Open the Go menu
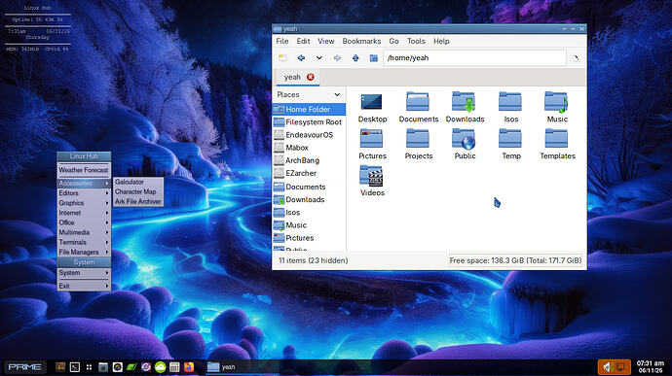 [x=393, y=41]
